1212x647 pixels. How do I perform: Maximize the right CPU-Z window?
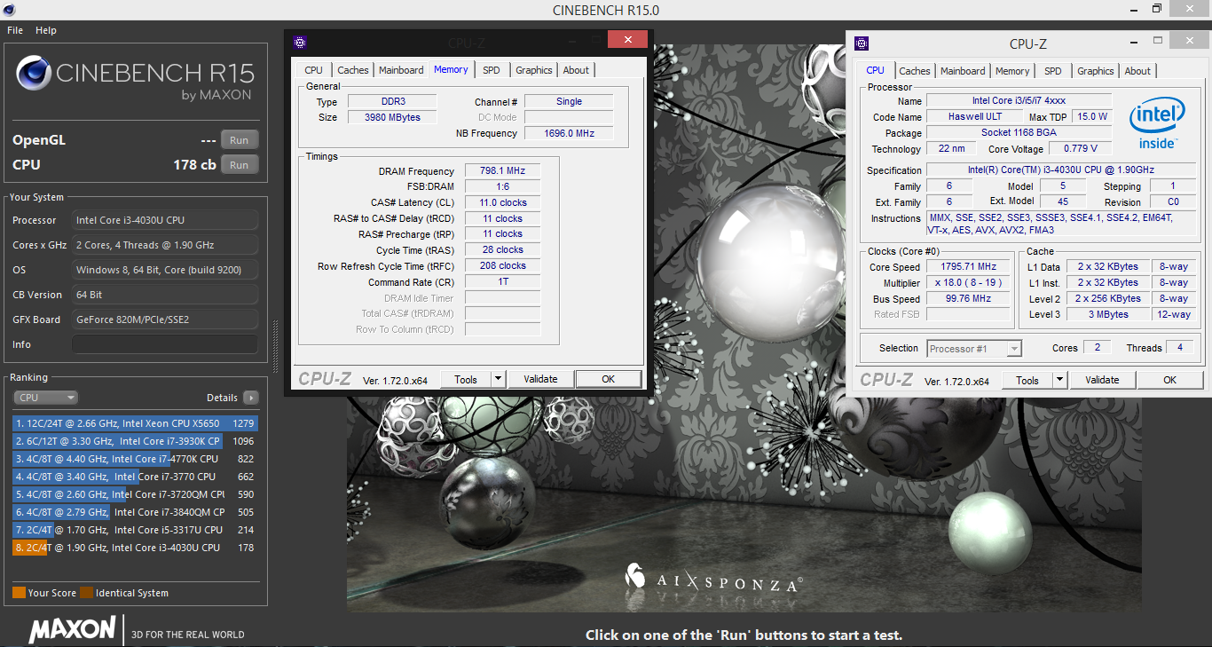(x=1157, y=41)
